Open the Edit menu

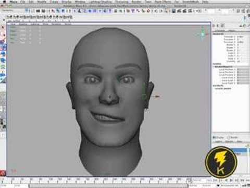coord(31,2)
